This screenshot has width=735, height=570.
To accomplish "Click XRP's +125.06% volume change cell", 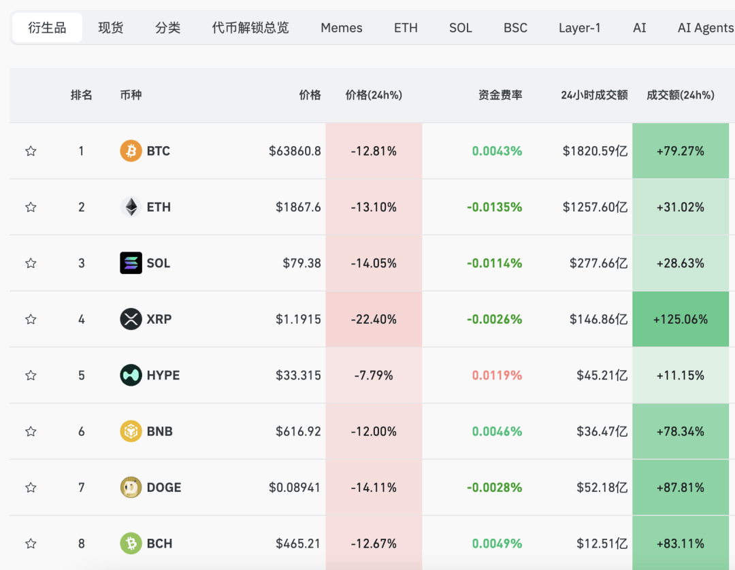I will coord(680,319).
